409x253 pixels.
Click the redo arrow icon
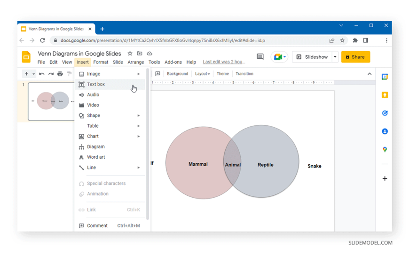click(x=51, y=74)
